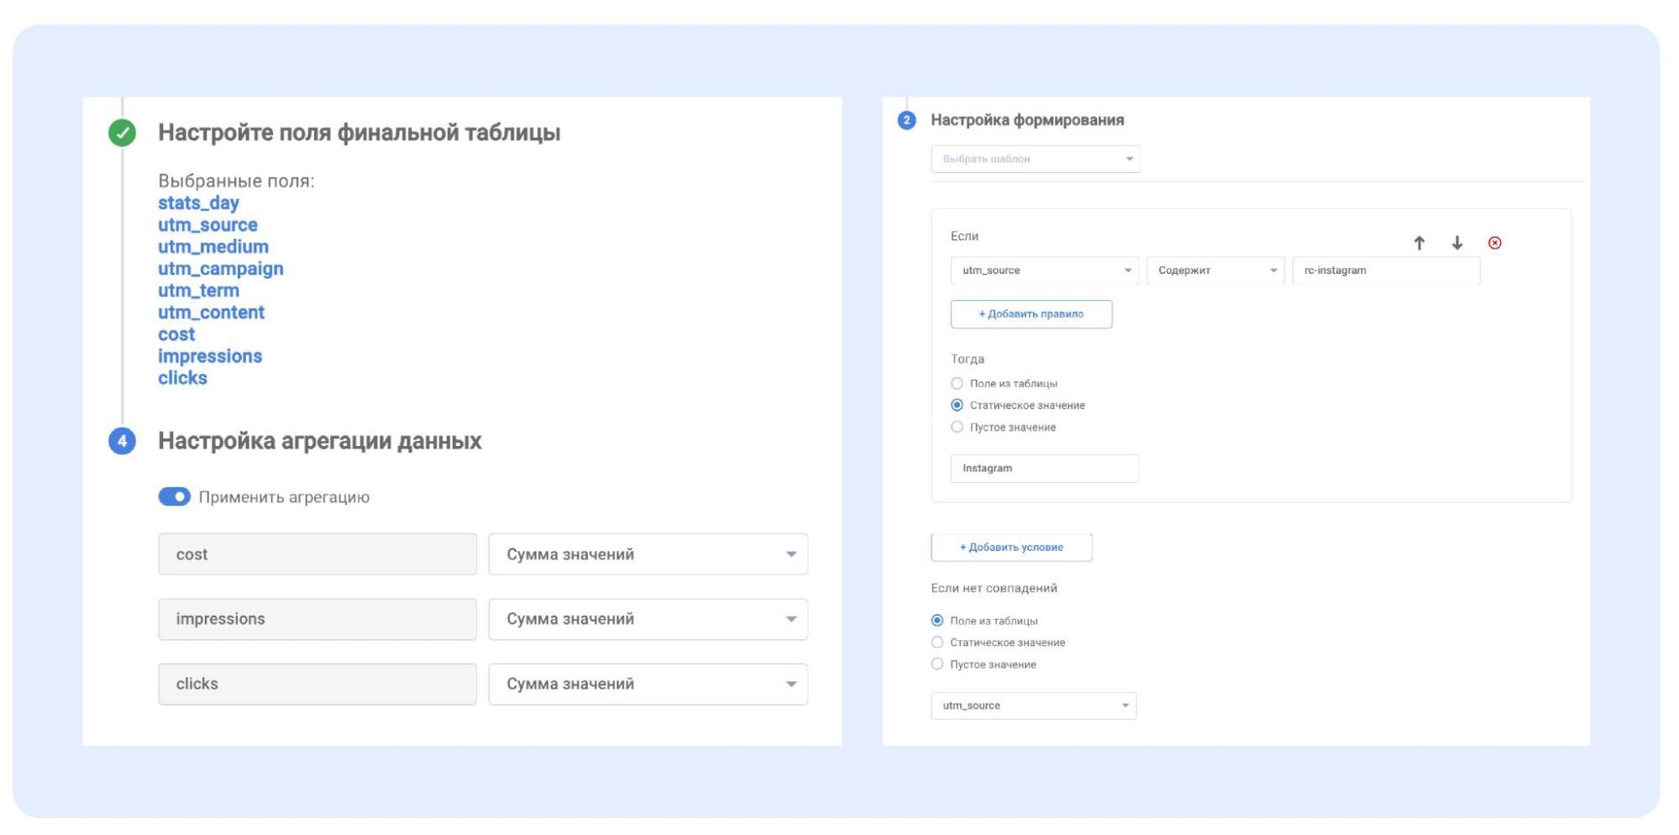Click the move rule up arrow
Viewport: 1679px width, 835px height.
(1419, 244)
